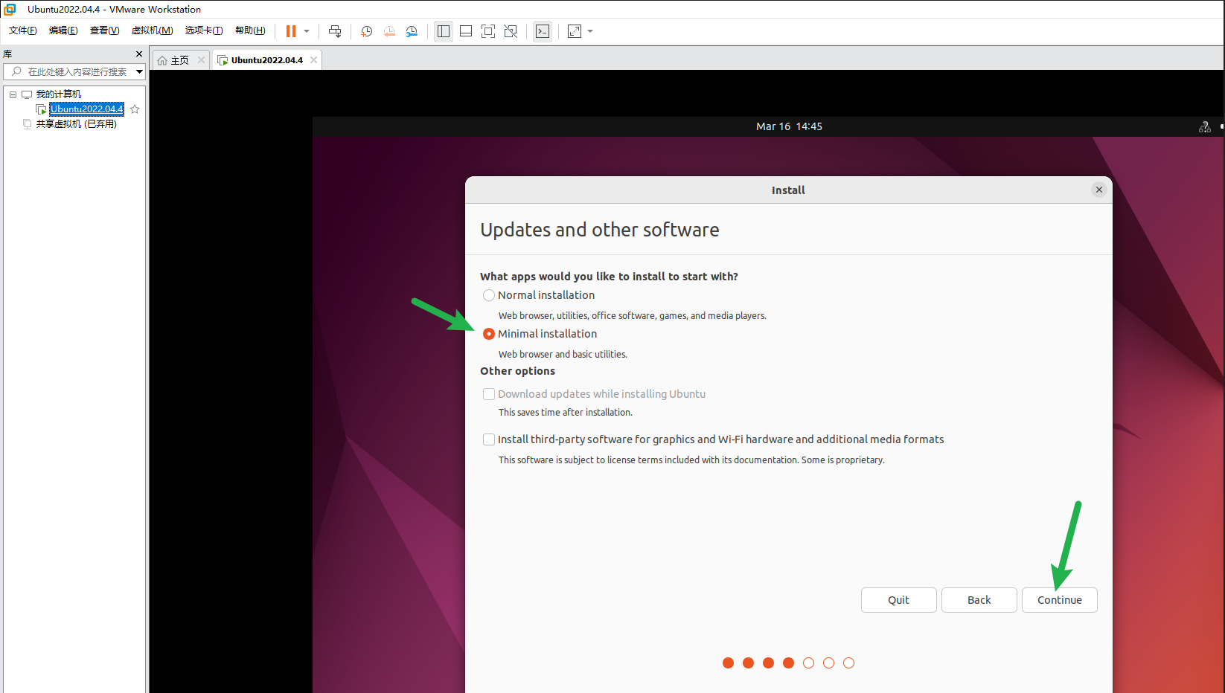Toggle the library sidebar view icon

tap(444, 31)
